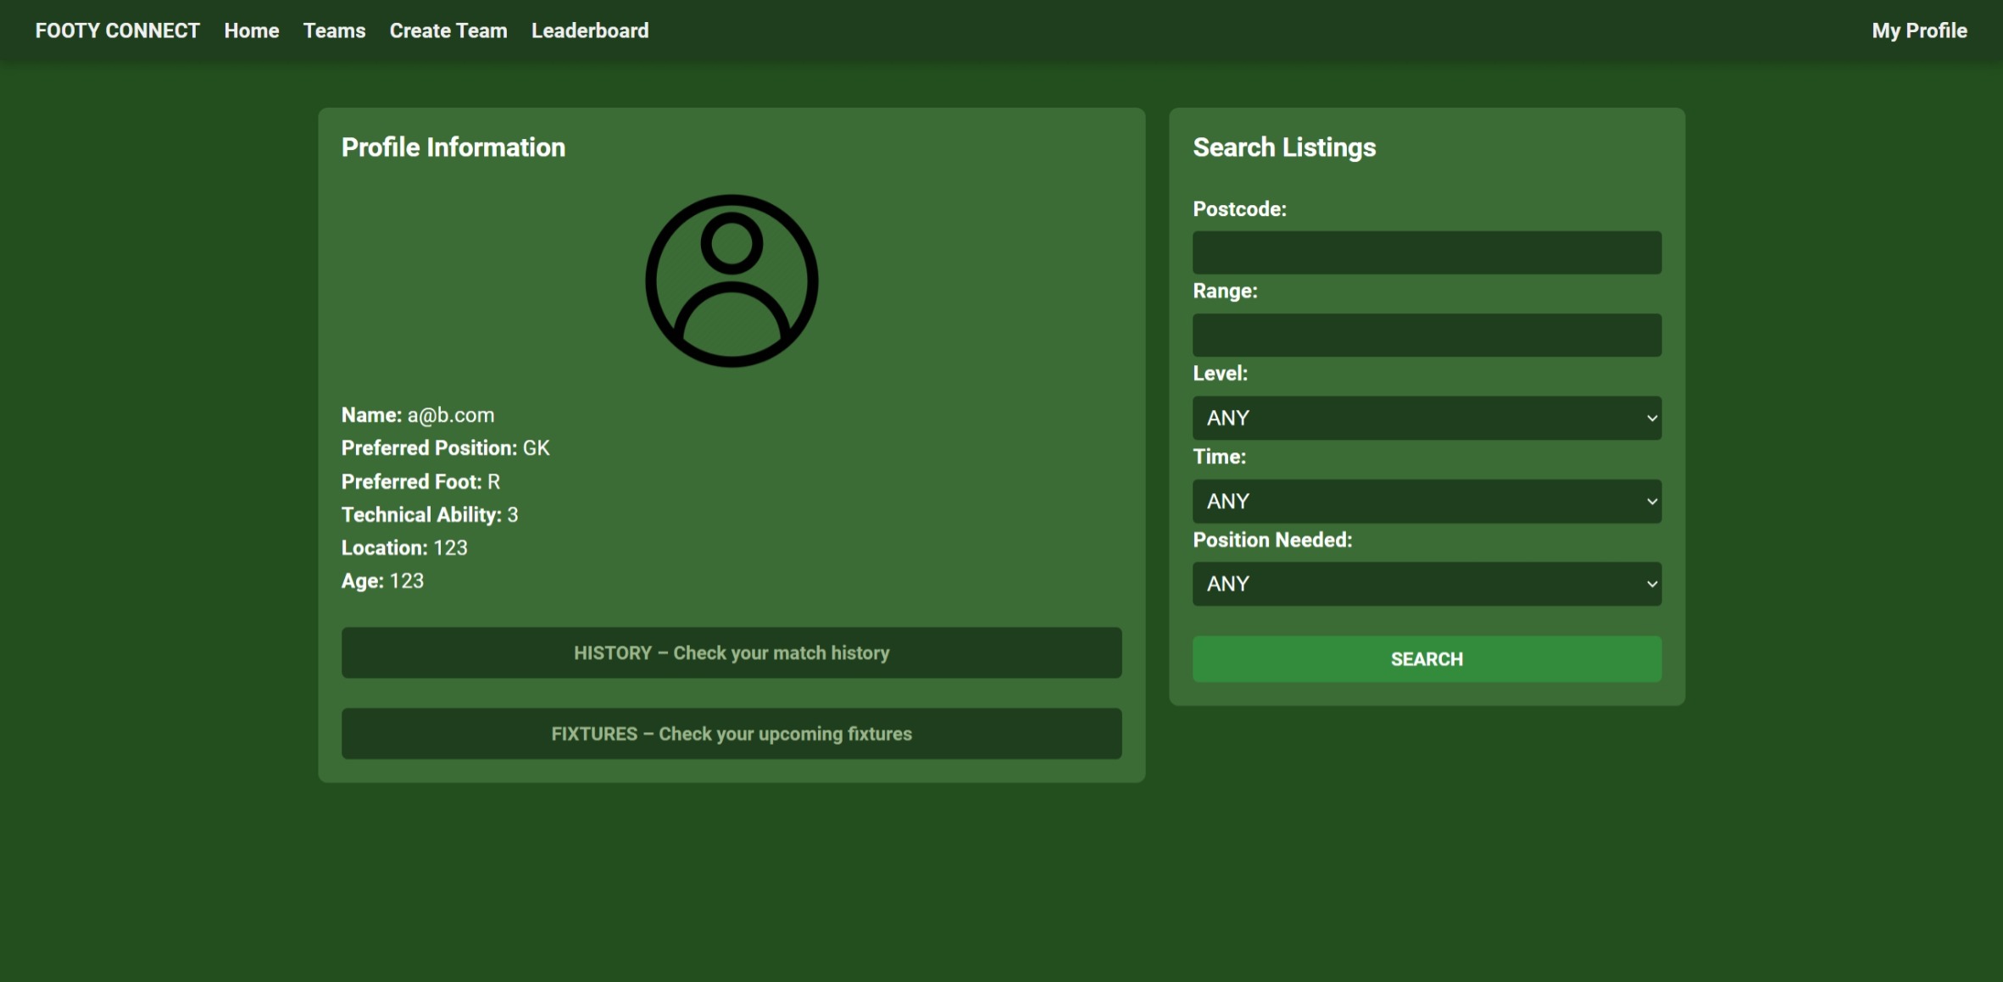Viewport: 2003px width, 982px height.
Task: Click into the Range input field
Action: click(1427, 335)
